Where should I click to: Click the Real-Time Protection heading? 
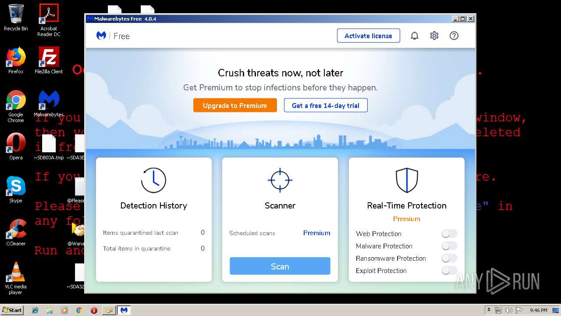[x=406, y=205]
